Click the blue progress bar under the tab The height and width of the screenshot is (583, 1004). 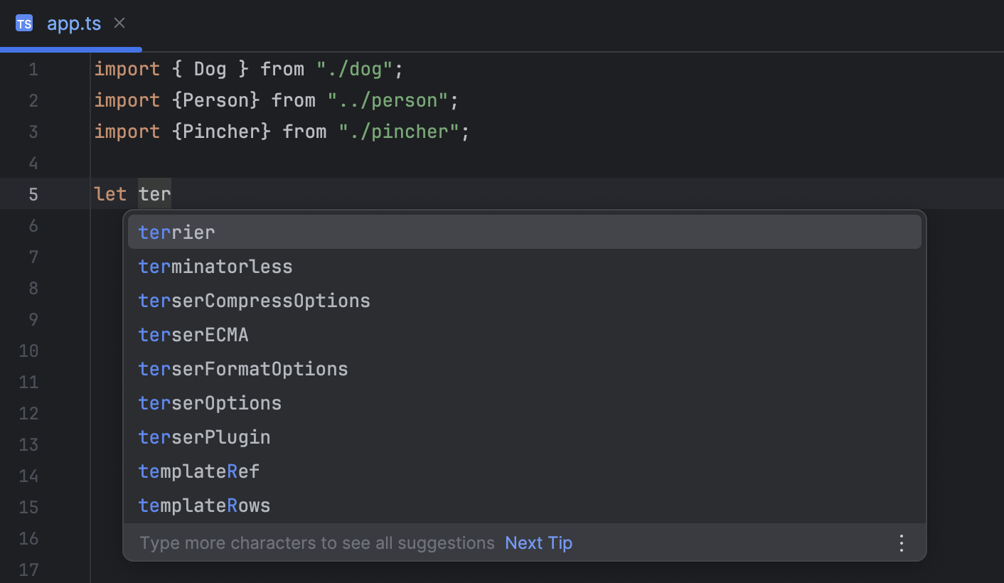pyautogui.click(x=71, y=49)
